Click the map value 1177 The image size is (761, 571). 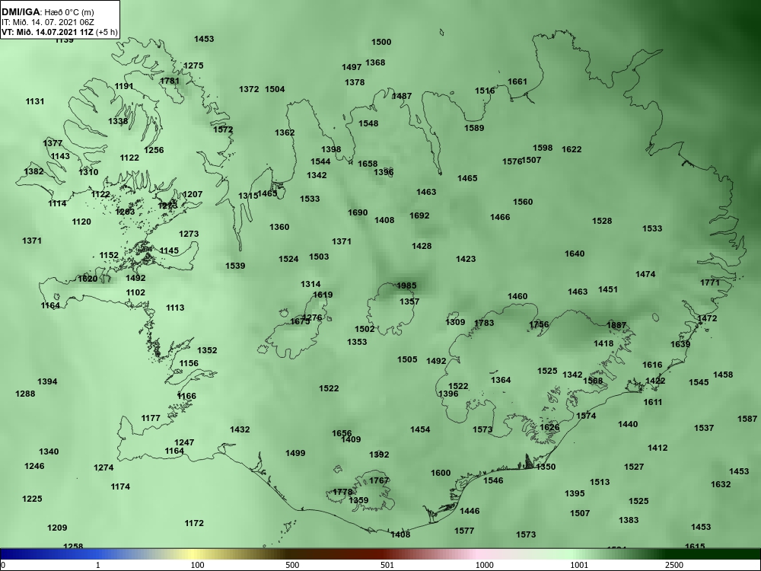point(151,417)
